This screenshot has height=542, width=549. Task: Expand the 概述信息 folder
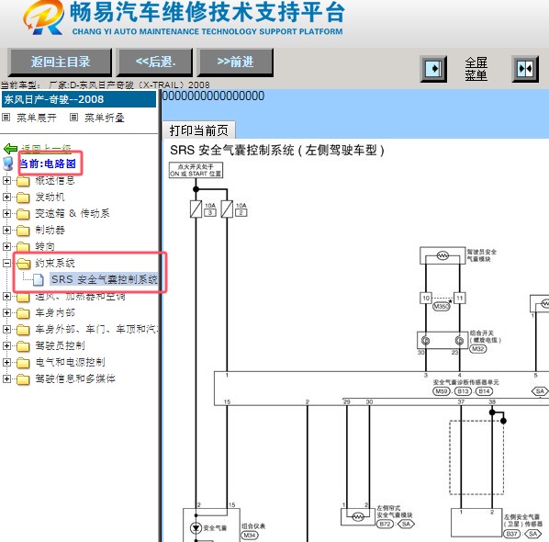(x=6, y=180)
